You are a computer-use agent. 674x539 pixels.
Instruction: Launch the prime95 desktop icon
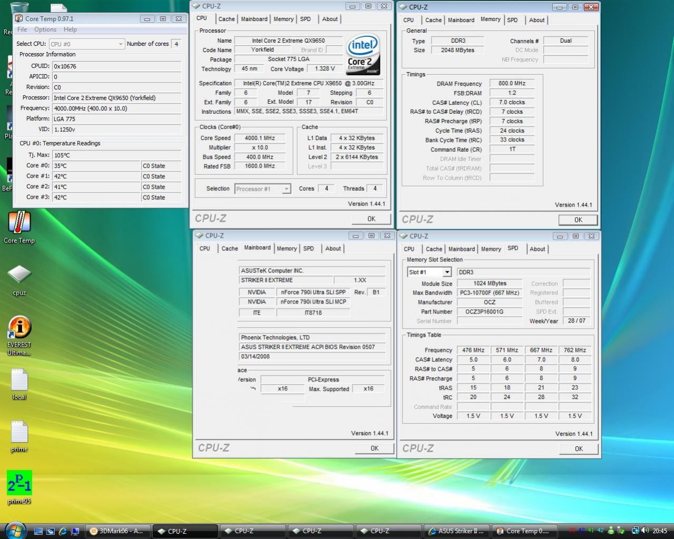coord(19,487)
